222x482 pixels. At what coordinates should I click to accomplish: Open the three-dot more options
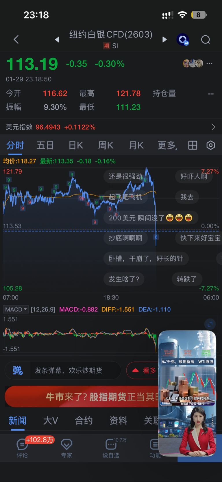coord(210,63)
